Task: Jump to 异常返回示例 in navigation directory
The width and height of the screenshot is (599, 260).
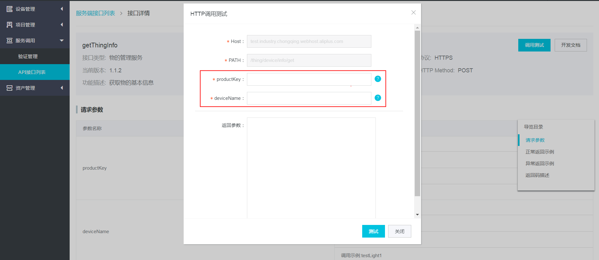Action: (540, 163)
